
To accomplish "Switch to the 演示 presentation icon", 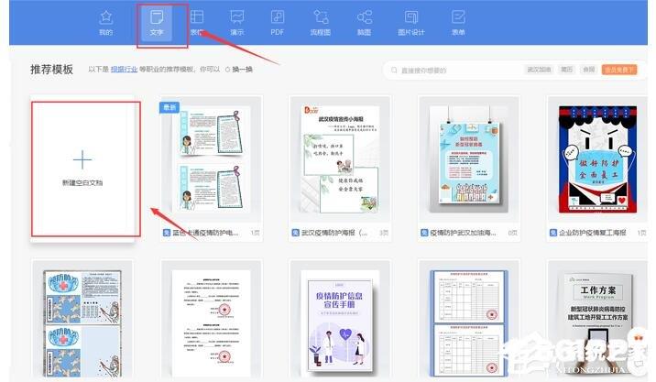I will (x=236, y=17).
